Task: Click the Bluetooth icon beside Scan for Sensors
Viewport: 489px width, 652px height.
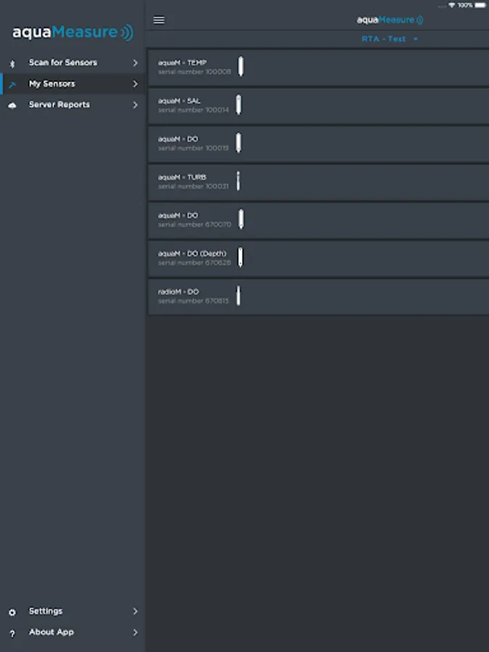Action: pos(12,64)
